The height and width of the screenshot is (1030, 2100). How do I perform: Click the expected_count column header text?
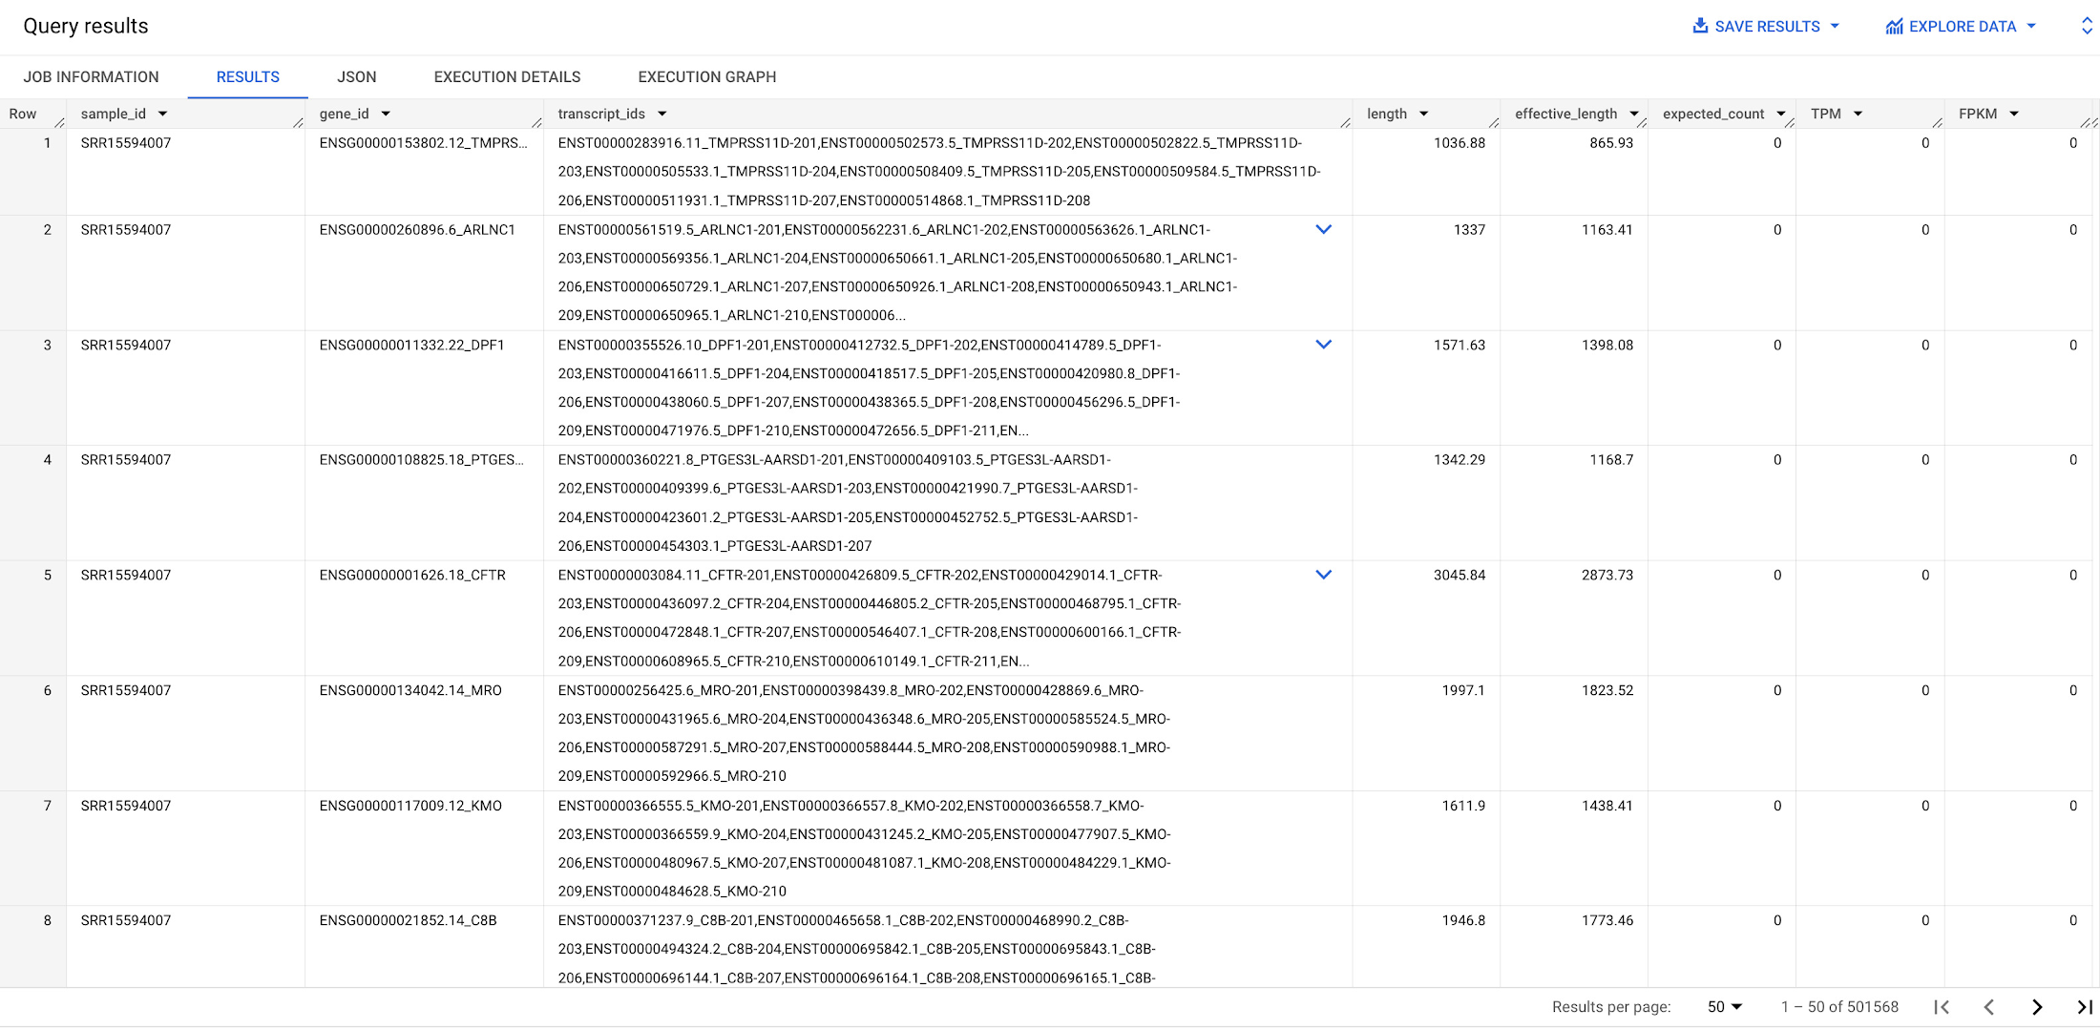coord(1713,114)
